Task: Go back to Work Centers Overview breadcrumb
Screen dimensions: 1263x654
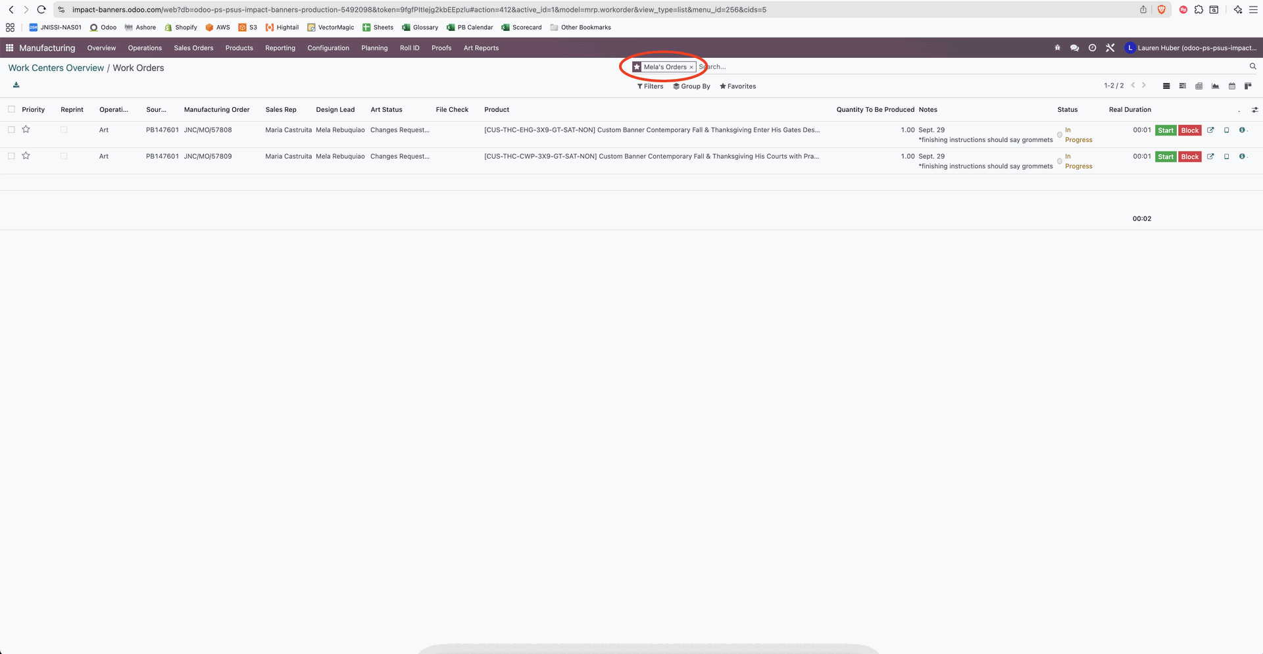Action: point(56,68)
